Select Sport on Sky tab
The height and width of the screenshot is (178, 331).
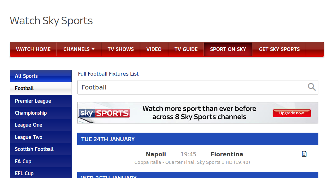point(228,49)
